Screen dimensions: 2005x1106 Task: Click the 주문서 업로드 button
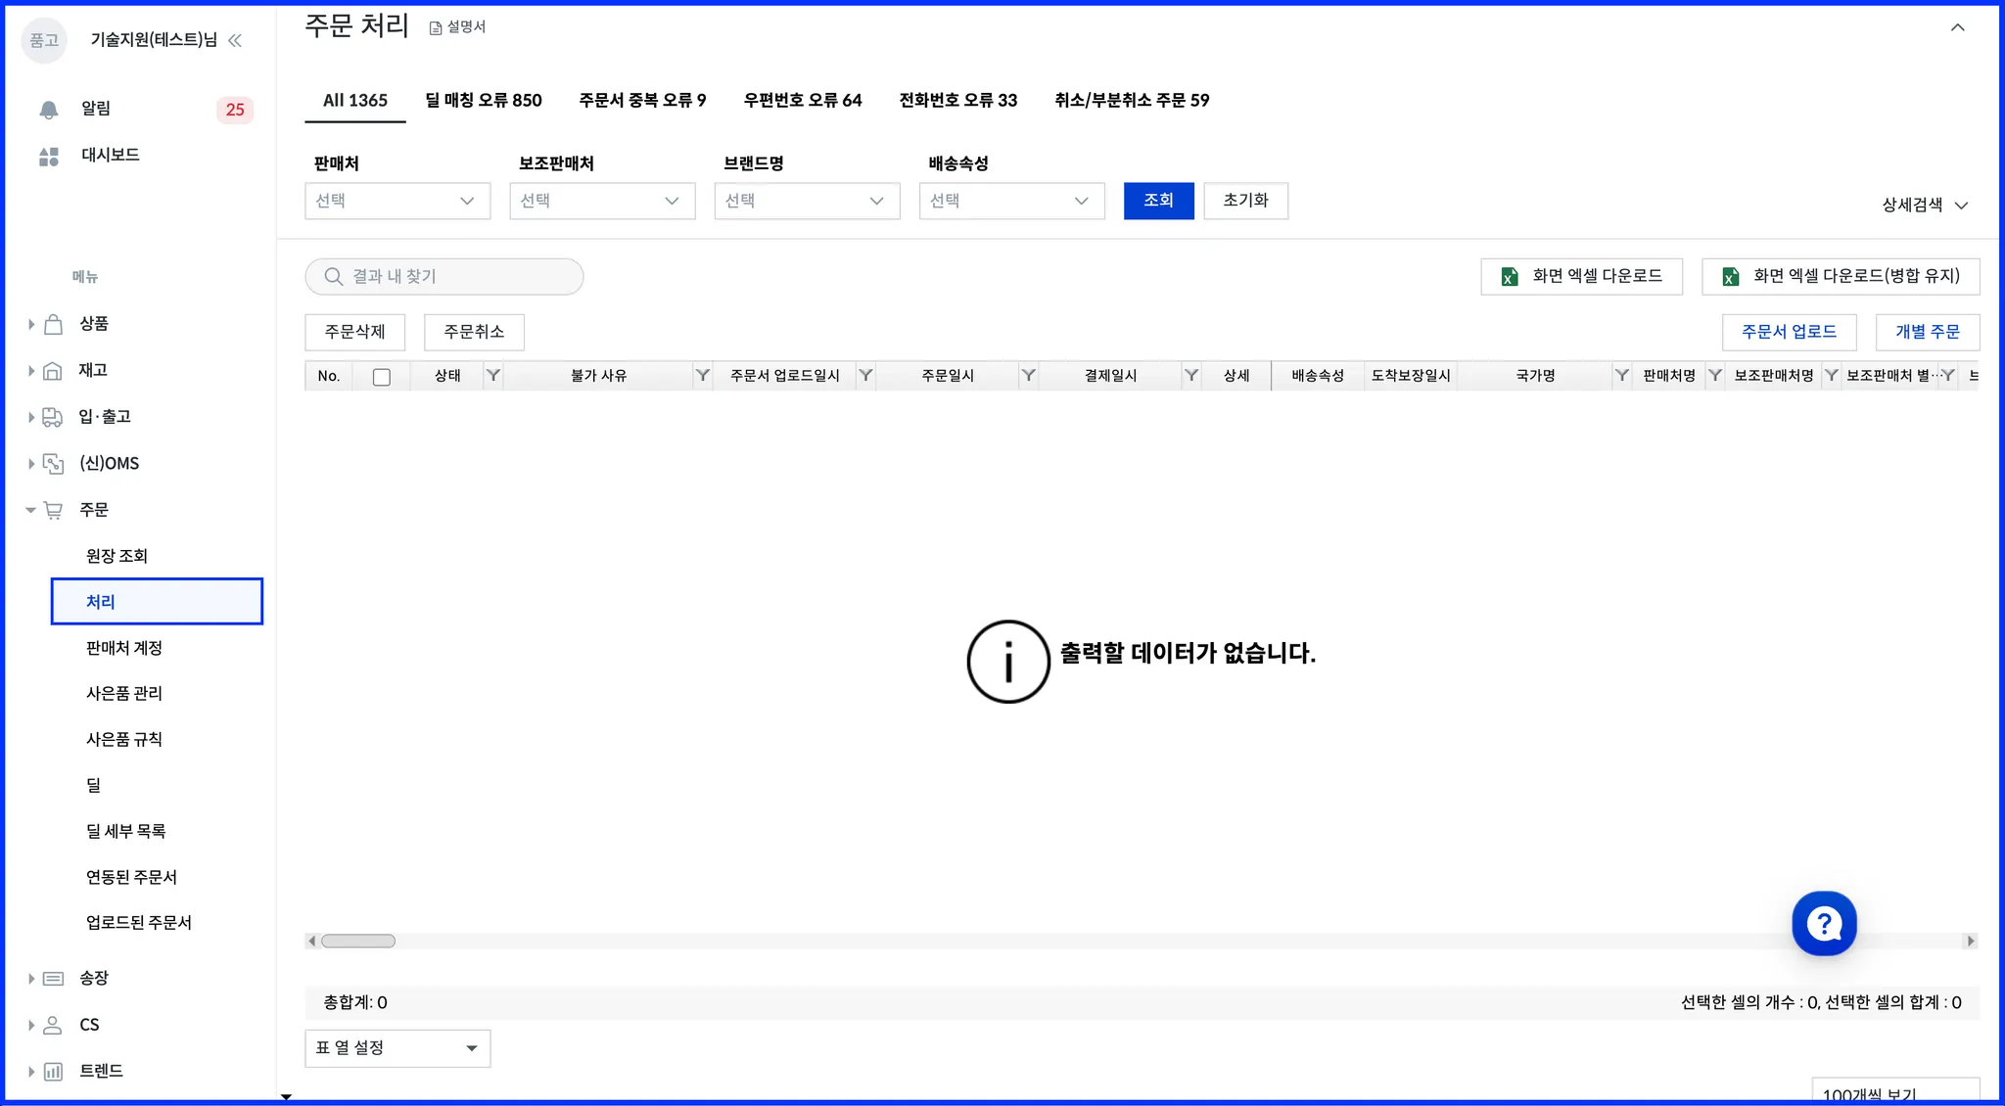coord(1789,332)
